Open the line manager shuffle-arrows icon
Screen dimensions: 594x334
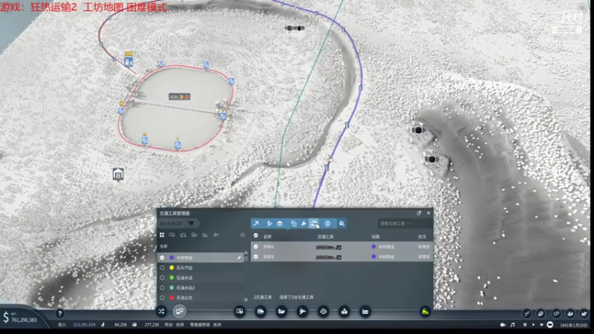(161, 312)
